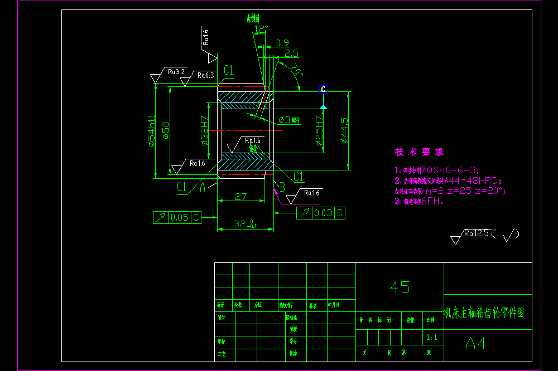This screenshot has height=371, width=558.
Task: Click the 处数 column header
Action: (x=238, y=305)
